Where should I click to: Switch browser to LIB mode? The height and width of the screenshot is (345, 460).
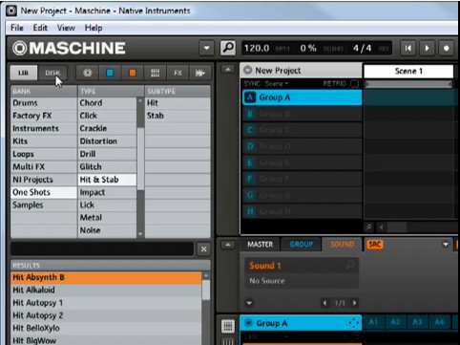[24, 73]
